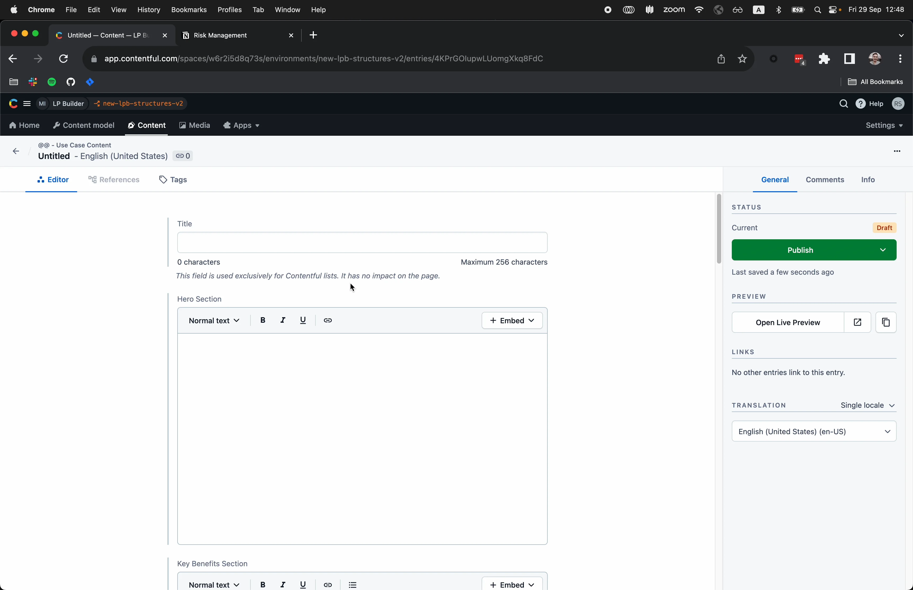This screenshot has height=590, width=913.
Task: Toggle underline in Hero Section toolbar
Action: [x=303, y=320]
